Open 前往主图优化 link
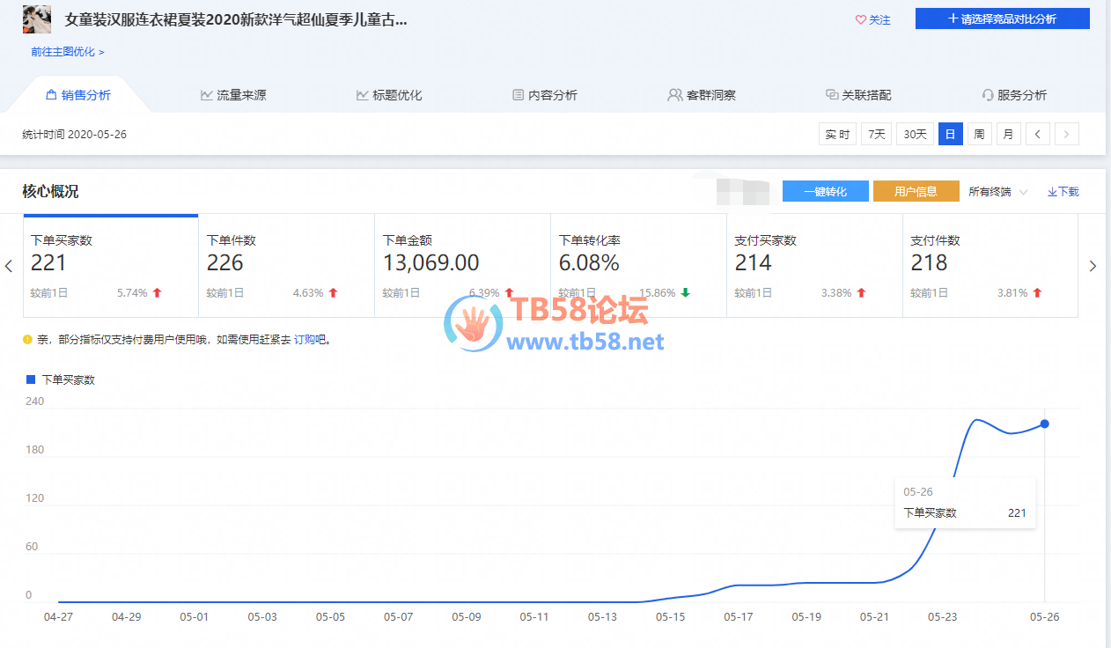The height and width of the screenshot is (648, 1111). pyautogui.click(x=67, y=52)
